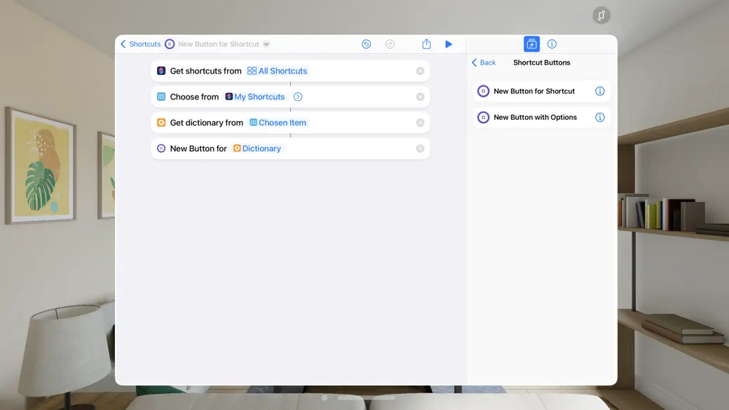Click the redo arrow icon
729x410 pixels.
click(390, 43)
